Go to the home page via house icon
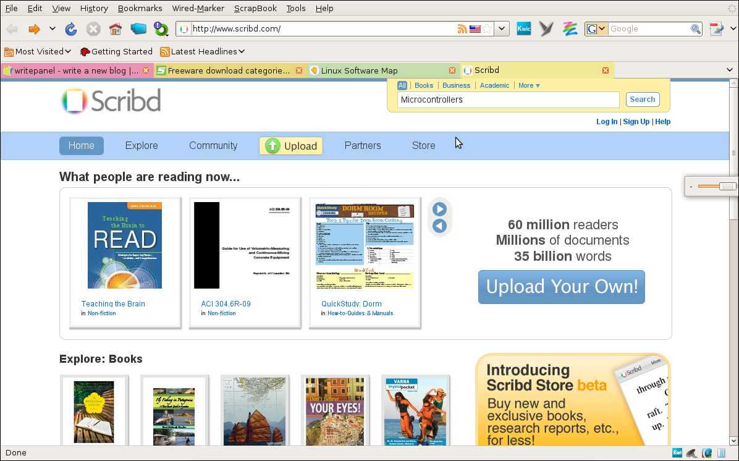This screenshot has height=461, width=739. pos(116,29)
